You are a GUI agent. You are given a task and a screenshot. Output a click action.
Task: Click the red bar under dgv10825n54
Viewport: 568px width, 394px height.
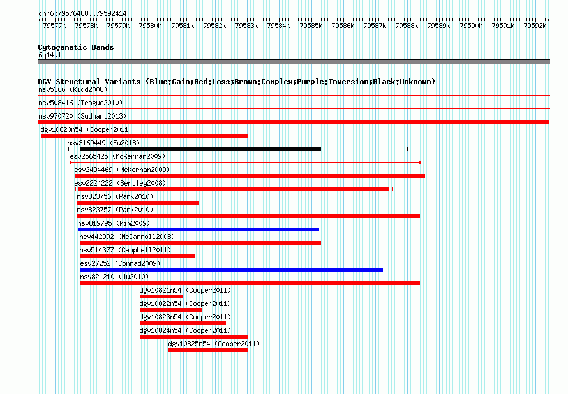208,350
